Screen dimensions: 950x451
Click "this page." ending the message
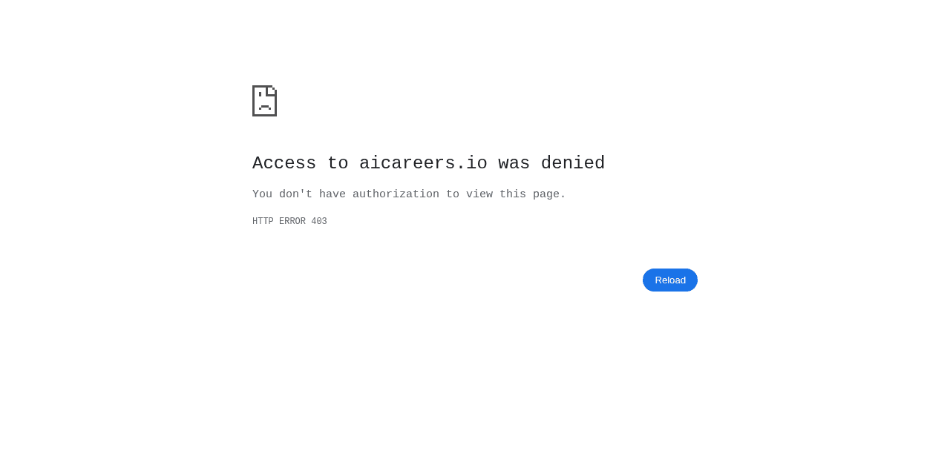coord(533,194)
